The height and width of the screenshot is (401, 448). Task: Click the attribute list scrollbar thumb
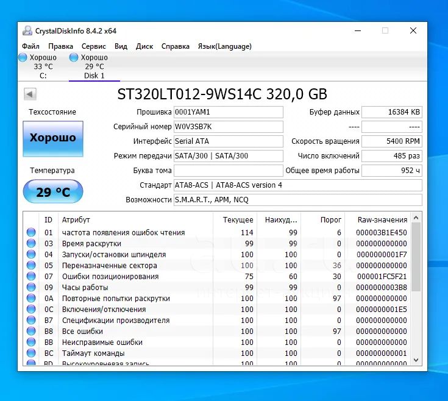[x=416, y=257]
